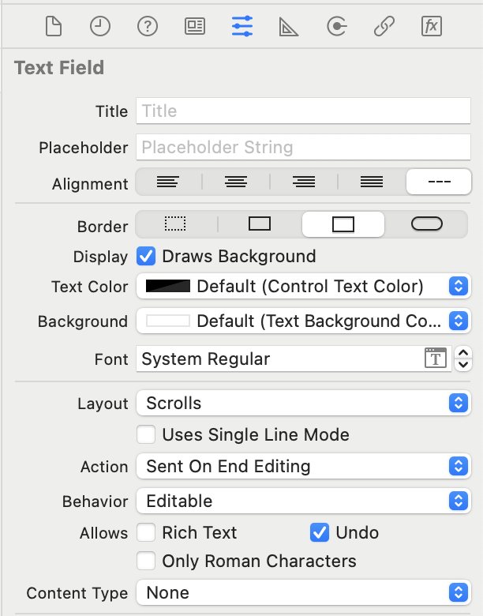Open the Connections inspector tab
Viewport: 483px width, 616px height.
point(337,27)
